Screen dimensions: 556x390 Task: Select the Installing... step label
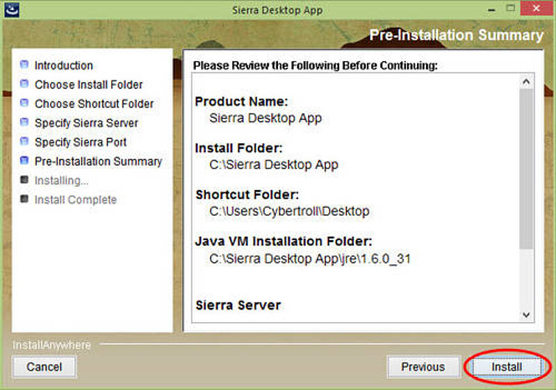pos(61,180)
